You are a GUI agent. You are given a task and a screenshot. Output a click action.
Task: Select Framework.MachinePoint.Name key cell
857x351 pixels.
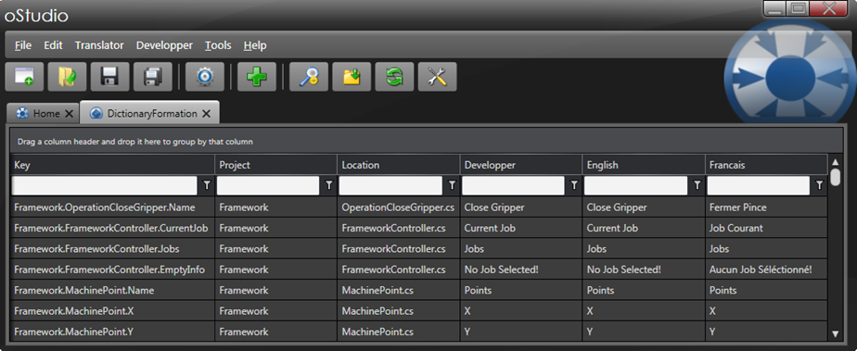[112, 291]
